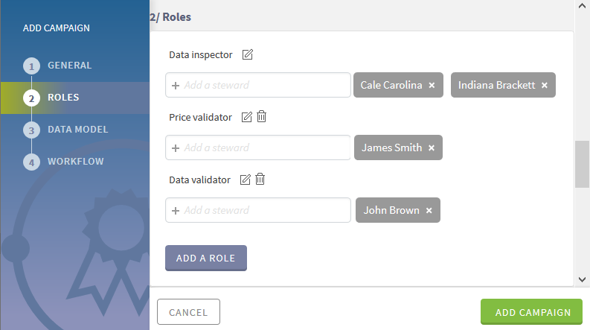Remove Indiana Brackett steward tag

pos(545,85)
